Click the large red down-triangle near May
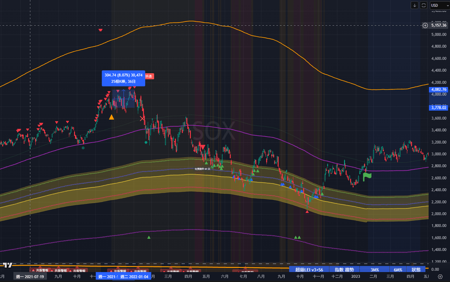 point(202,147)
